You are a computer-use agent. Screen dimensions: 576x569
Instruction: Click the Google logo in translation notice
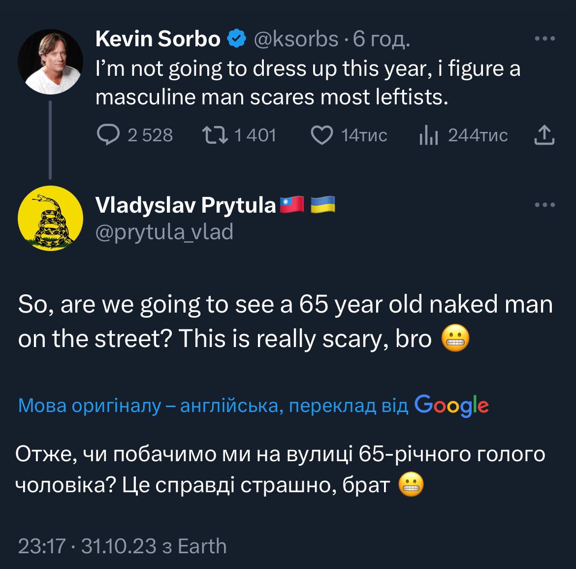[x=451, y=405]
